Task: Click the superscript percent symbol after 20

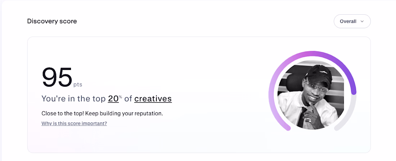Action: pos(121,96)
